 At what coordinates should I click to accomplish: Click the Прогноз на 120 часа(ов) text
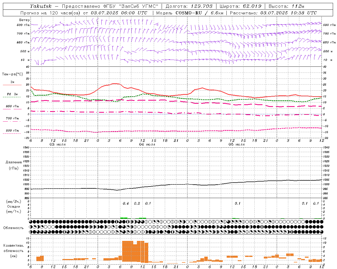pyautogui.click(x=51, y=13)
